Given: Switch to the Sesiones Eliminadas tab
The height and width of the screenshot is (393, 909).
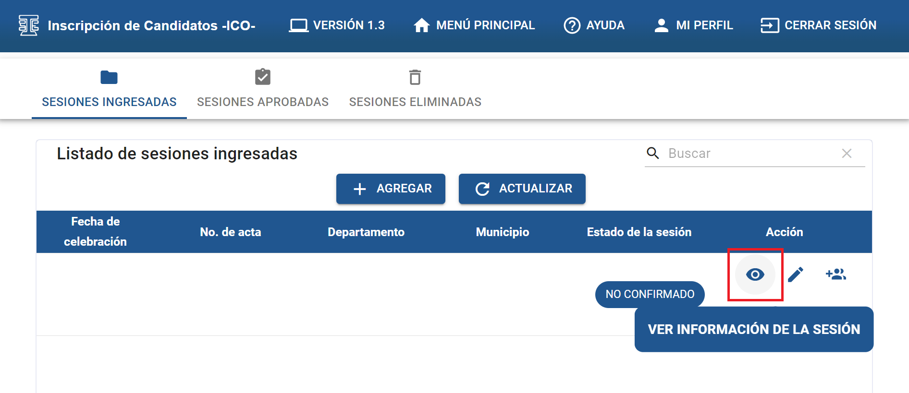Looking at the screenshot, I should coord(415,90).
